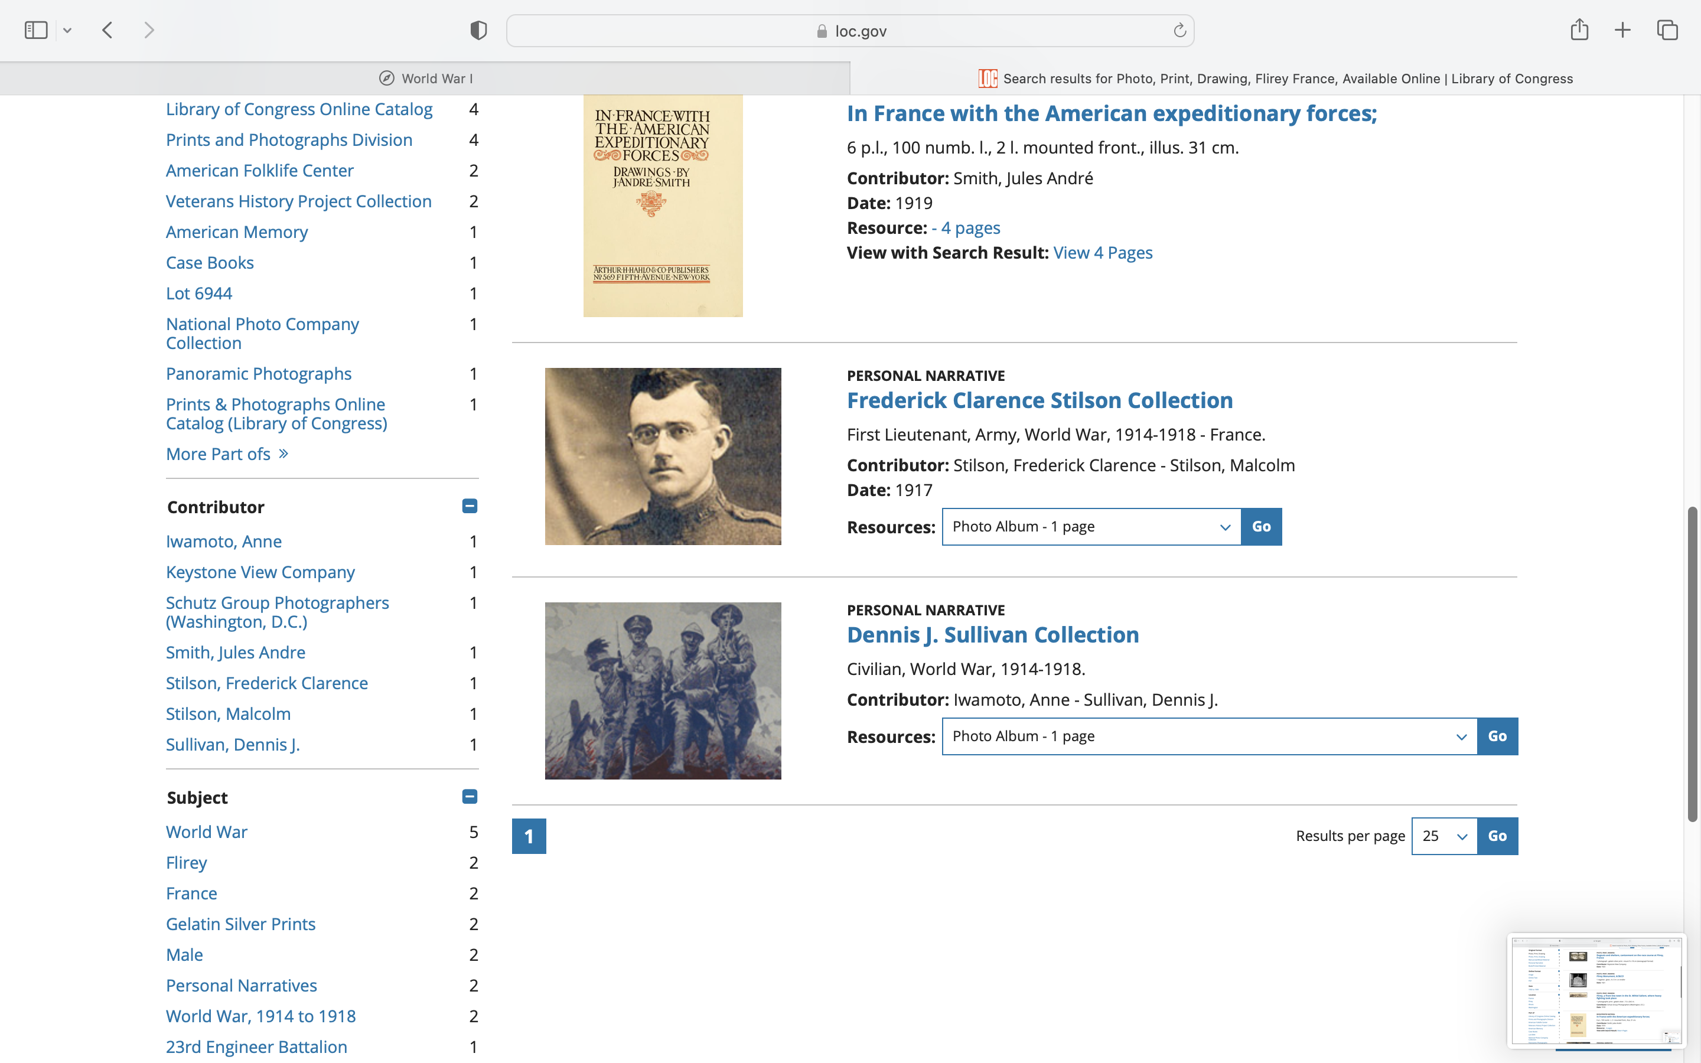Click the forward navigation arrow

point(149,30)
